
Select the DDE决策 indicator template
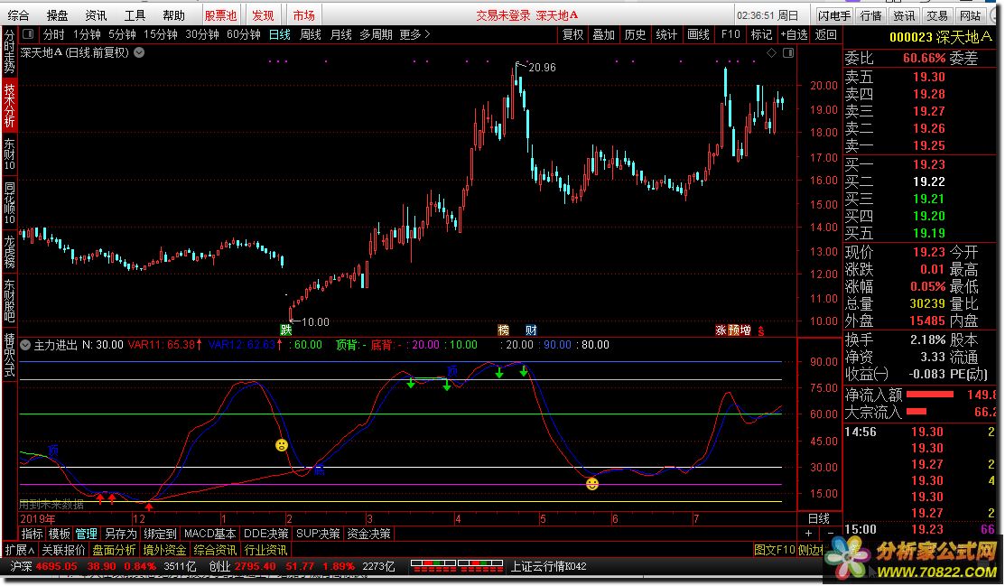tap(265, 534)
